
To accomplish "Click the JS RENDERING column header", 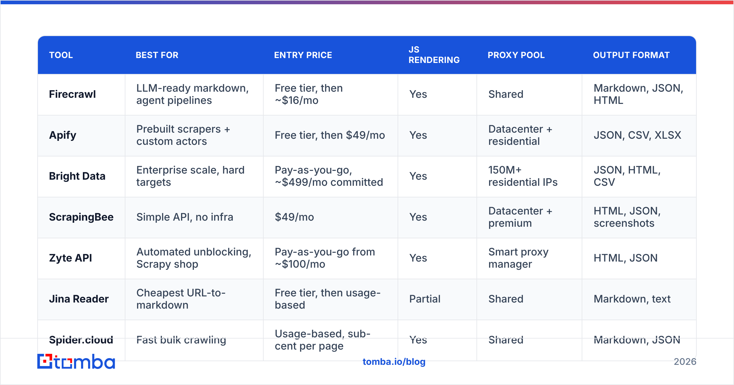I will coord(434,55).
